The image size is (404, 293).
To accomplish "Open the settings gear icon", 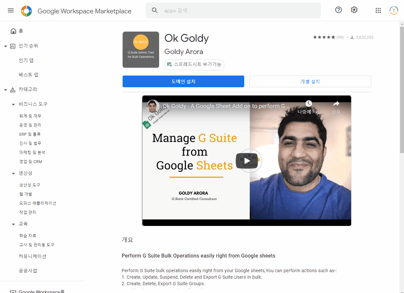I will click(354, 10).
